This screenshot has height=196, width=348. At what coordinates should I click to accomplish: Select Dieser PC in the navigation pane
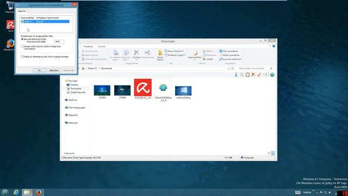tap(71, 115)
